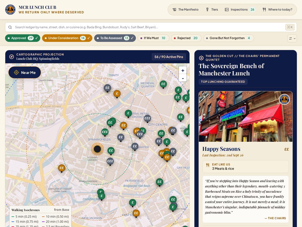
Task: Click the Lunch Club HQ: Spinningfields subtitle
Action: click(38, 59)
